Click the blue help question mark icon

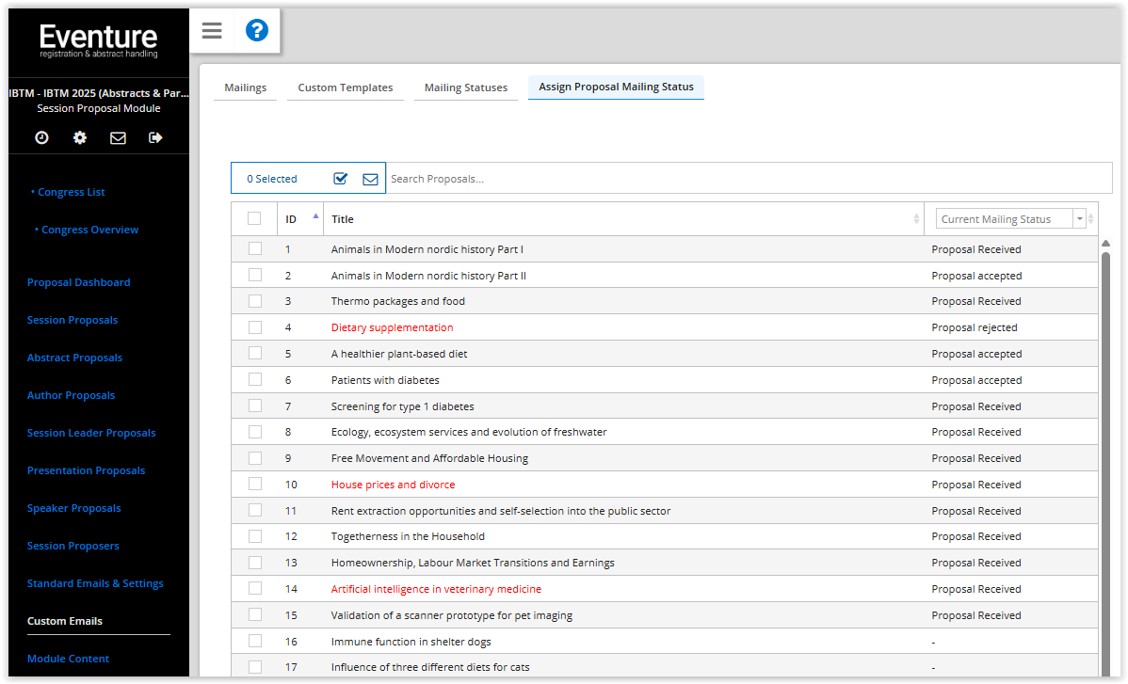pos(256,31)
